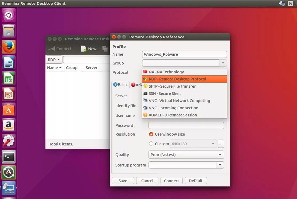Click Connect in Remmina main toolbar
This screenshot has height=199, width=297.
coord(60,49)
